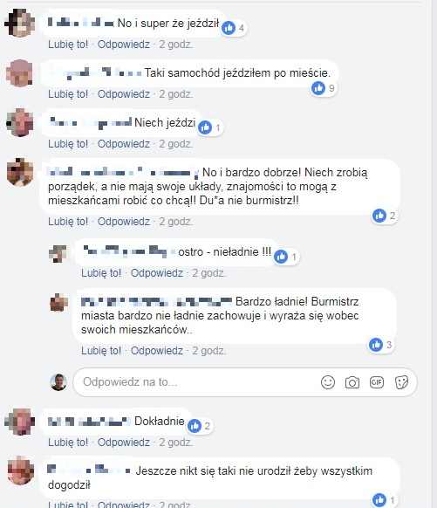Open the GIF selector in reply box

(377, 382)
